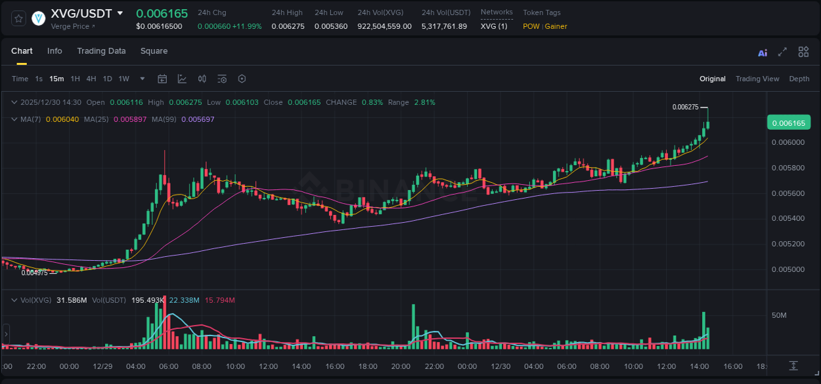This screenshot has width=821, height=384.
Task: Switch to the Trading Data tab
Action: tap(101, 51)
